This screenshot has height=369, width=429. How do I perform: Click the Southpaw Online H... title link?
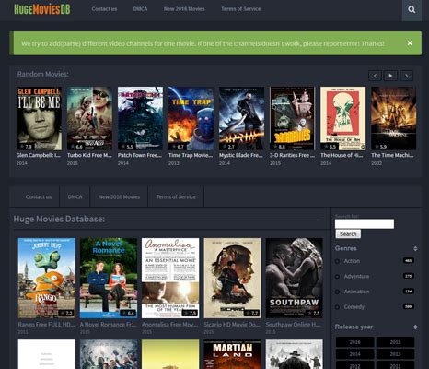(x=293, y=325)
